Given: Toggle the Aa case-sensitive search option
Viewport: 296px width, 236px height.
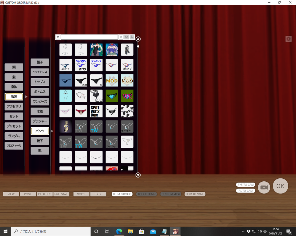Looking at the screenshot, I should 127,37.
